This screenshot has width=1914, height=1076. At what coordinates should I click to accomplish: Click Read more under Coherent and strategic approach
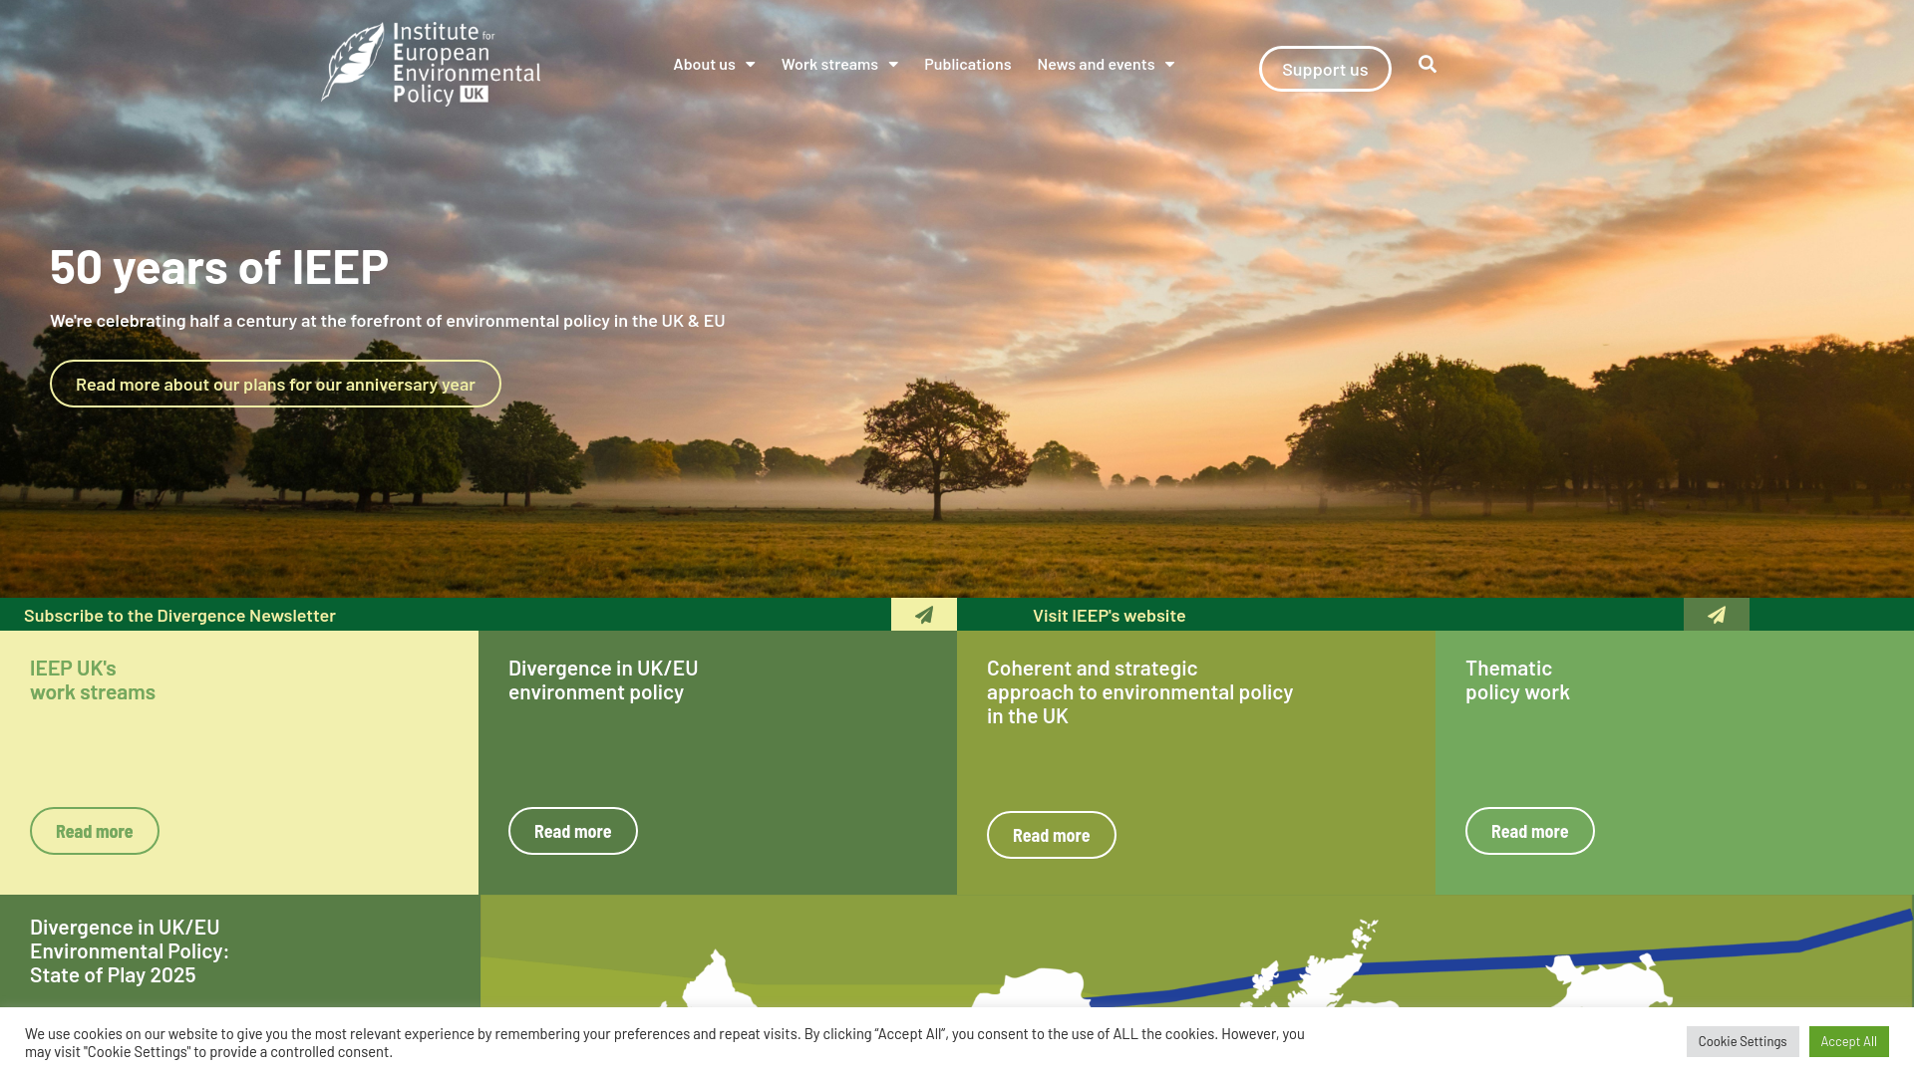click(1052, 835)
